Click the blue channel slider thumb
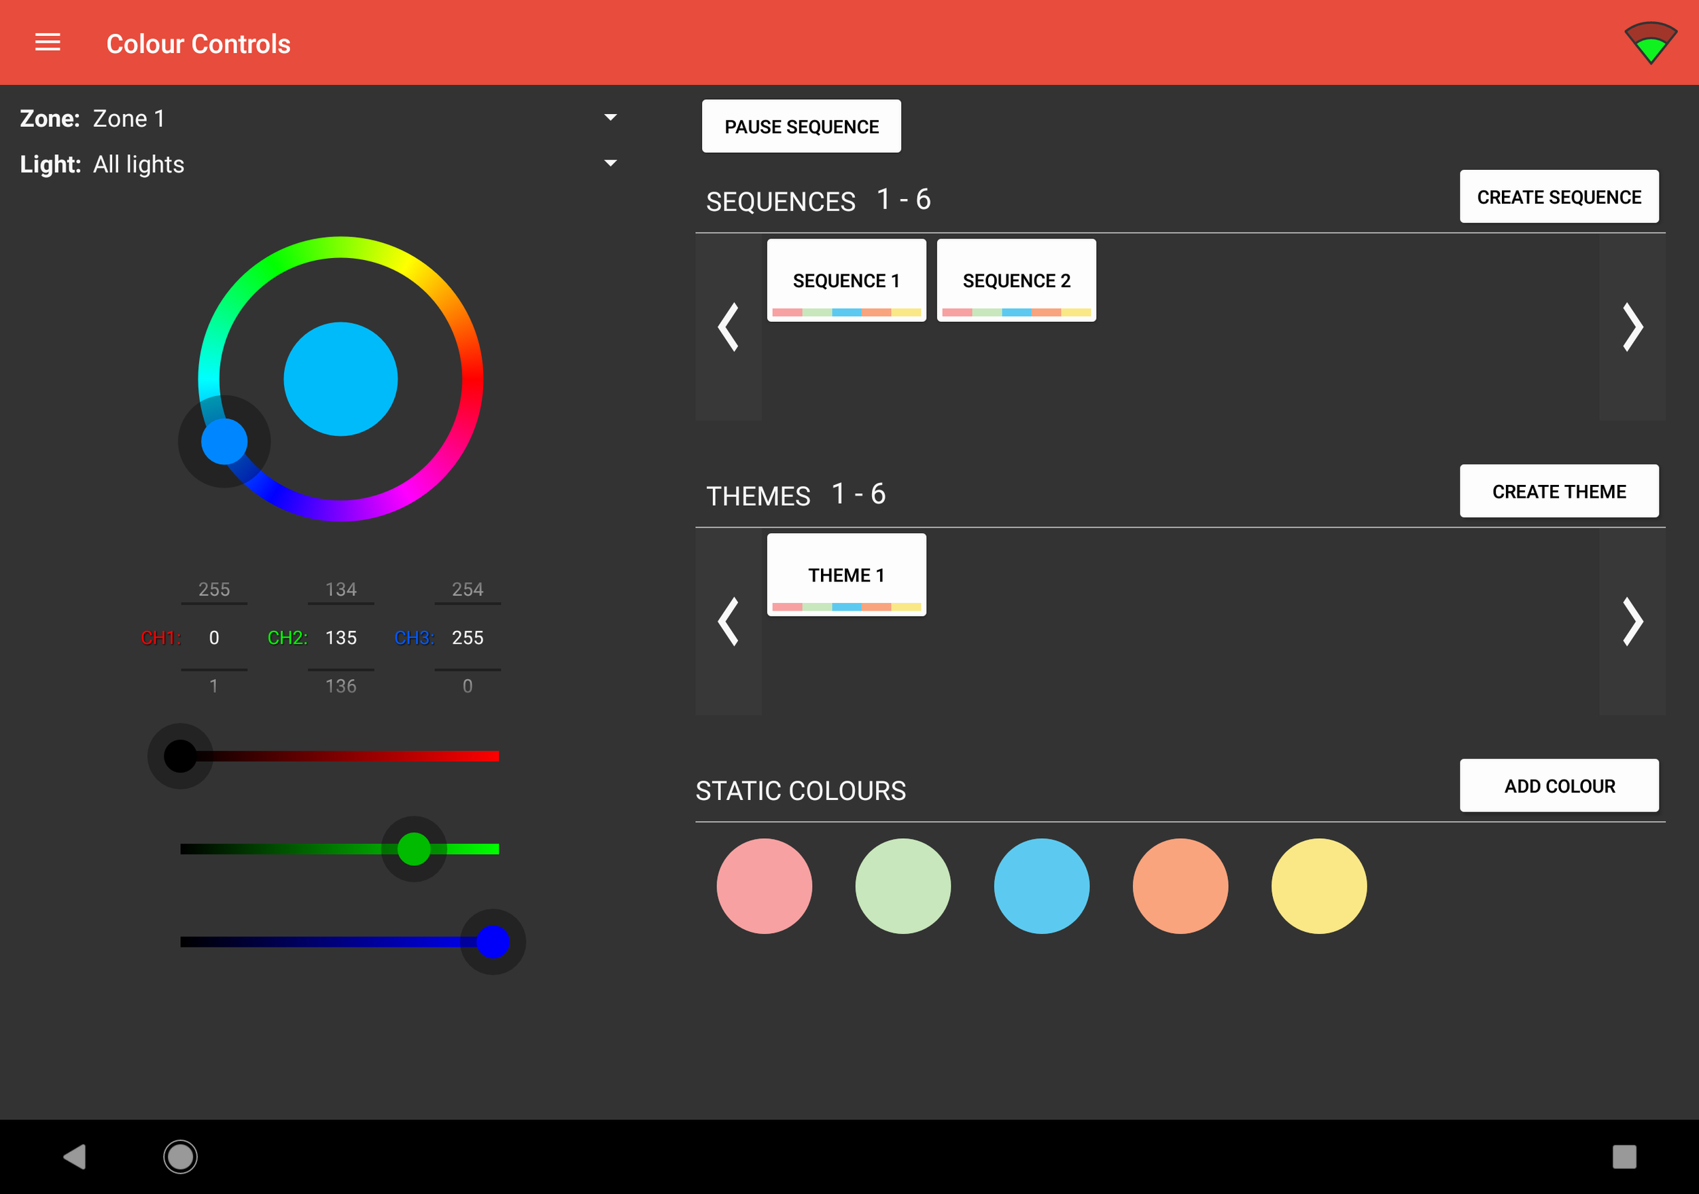The height and width of the screenshot is (1194, 1699). pyautogui.click(x=493, y=942)
